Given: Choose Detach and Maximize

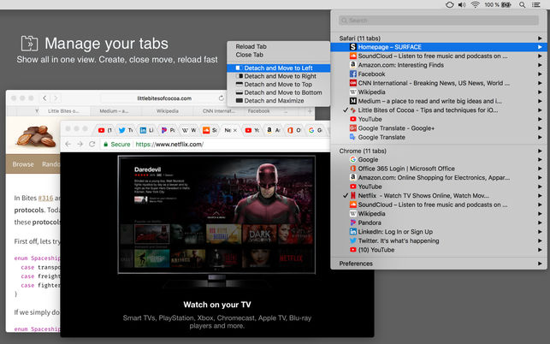Looking at the screenshot, I should (x=279, y=101).
